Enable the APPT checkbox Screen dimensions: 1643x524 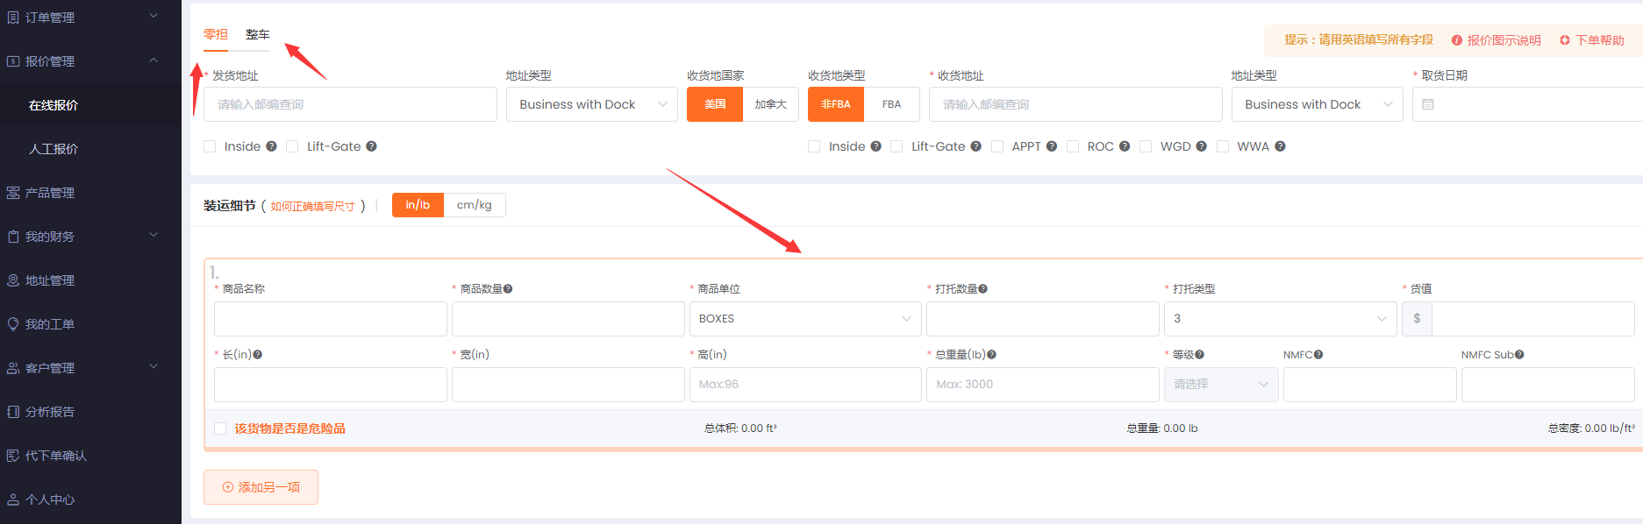pyautogui.click(x=997, y=146)
